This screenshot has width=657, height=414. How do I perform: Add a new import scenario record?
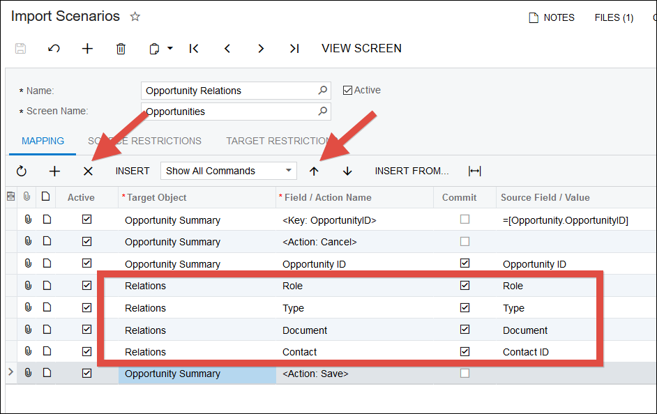point(87,49)
